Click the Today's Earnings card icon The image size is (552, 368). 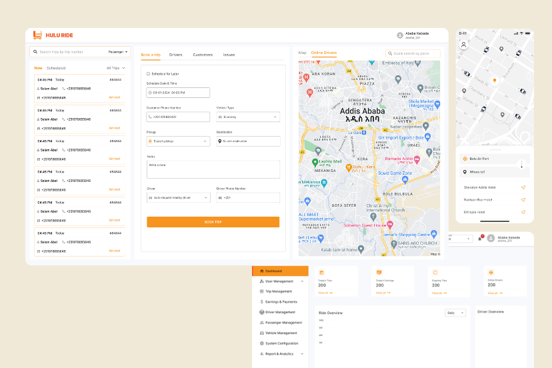379,273
